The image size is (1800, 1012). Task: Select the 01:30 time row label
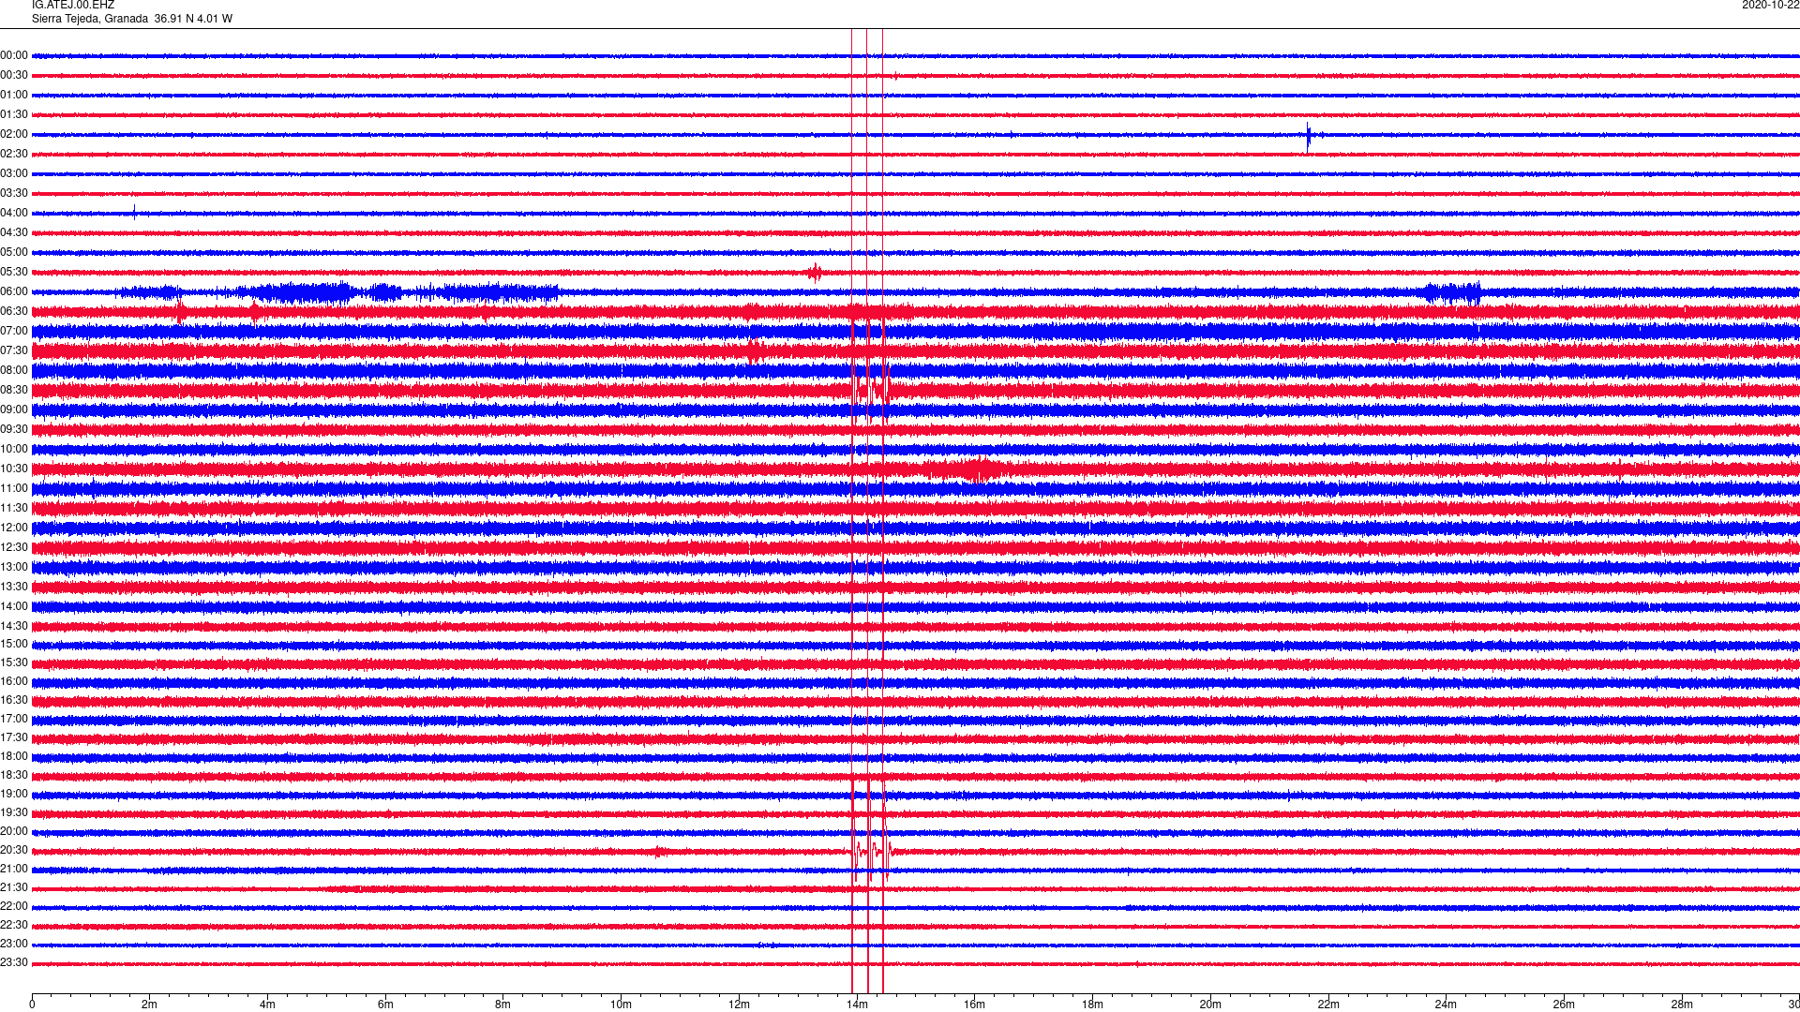14,115
